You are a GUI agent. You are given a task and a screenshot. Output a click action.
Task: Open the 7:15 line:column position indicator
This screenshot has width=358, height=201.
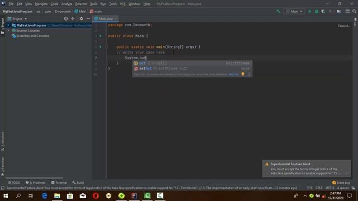(309, 188)
